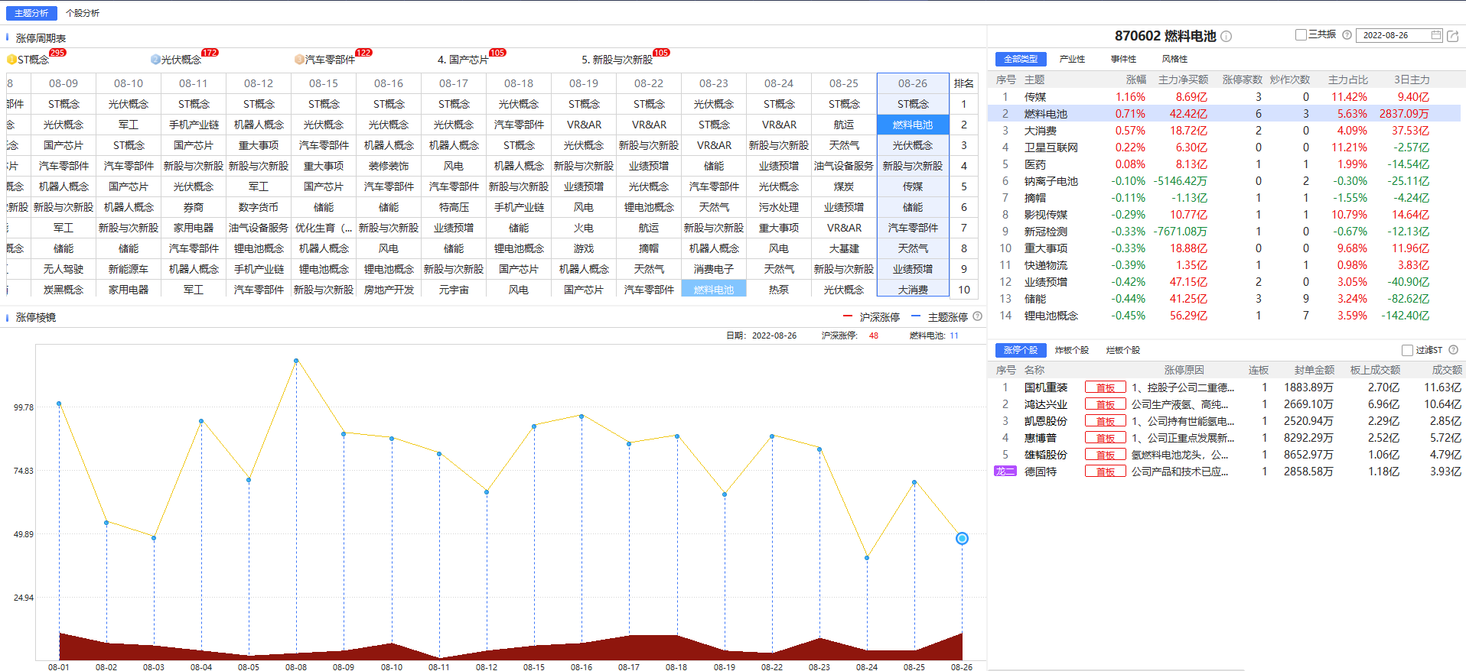Click the 首板 tag for 鸿达兴业

click(1105, 404)
